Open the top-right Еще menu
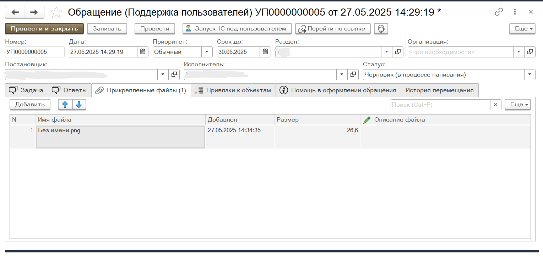Viewport: 543px width, 257px height. pyautogui.click(x=522, y=29)
